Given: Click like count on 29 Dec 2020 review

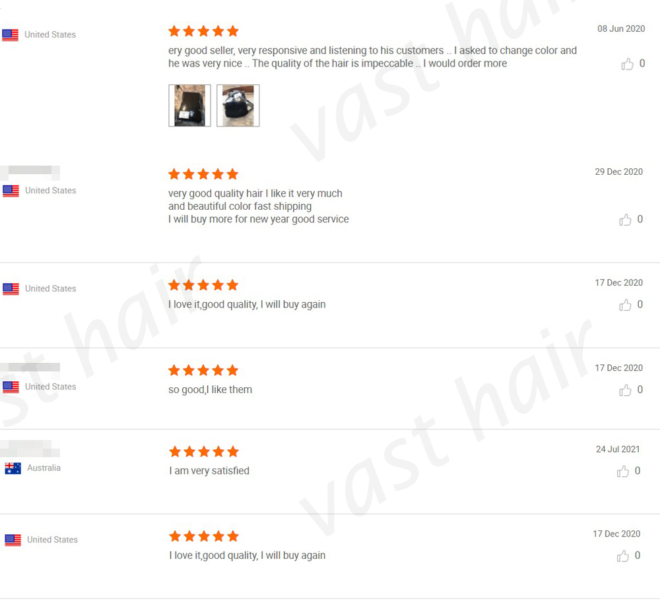Looking at the screenshot, I should (x=640, y=219).
